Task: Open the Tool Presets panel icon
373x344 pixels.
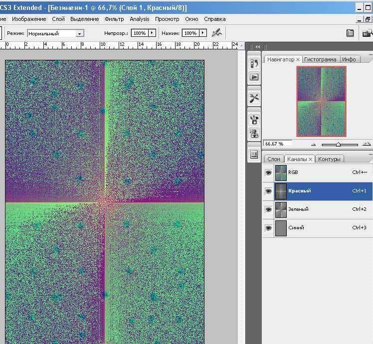Action: (254, 98)
